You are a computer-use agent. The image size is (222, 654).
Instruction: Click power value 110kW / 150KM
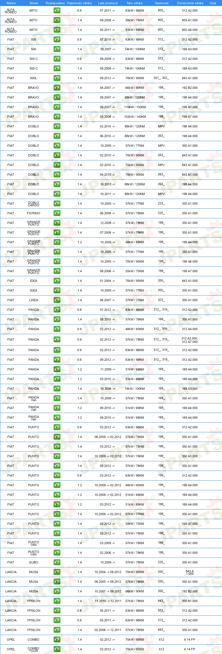click(x=135, y=107)
